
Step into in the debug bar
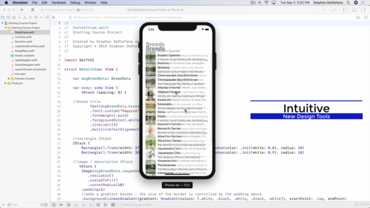[x=83, y=205]
